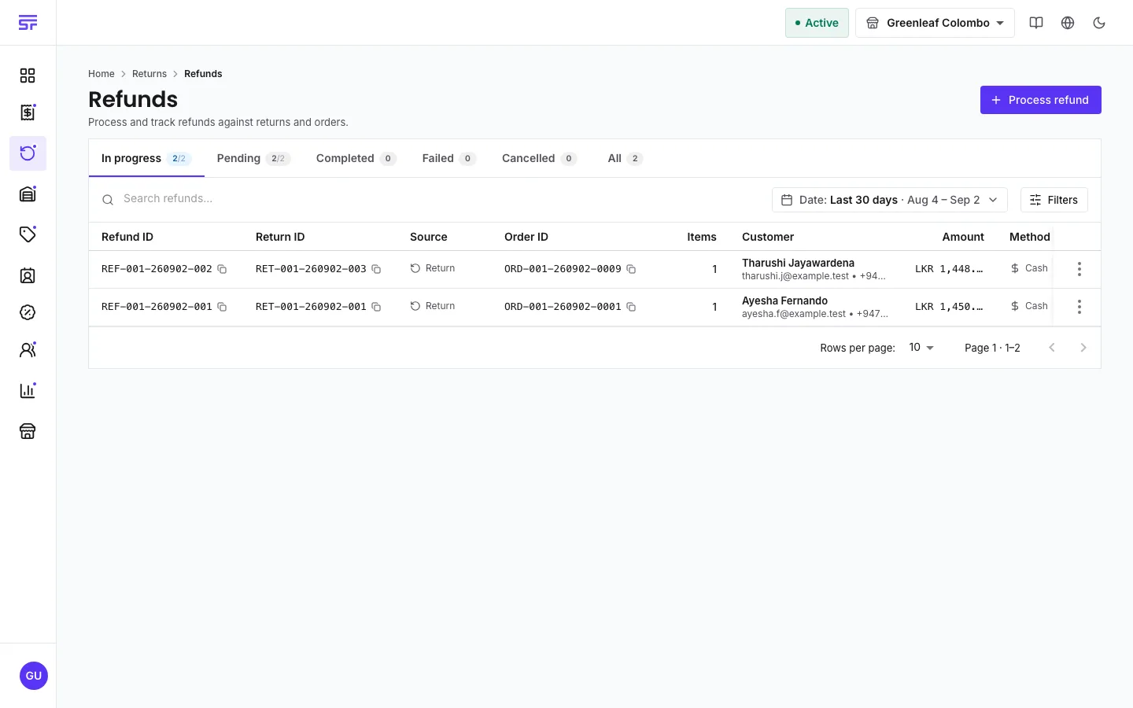This screenshot has width=1133, height=708.
Task: Open the Greenleaf Colombo store dropdown
Action: (935, 23)
